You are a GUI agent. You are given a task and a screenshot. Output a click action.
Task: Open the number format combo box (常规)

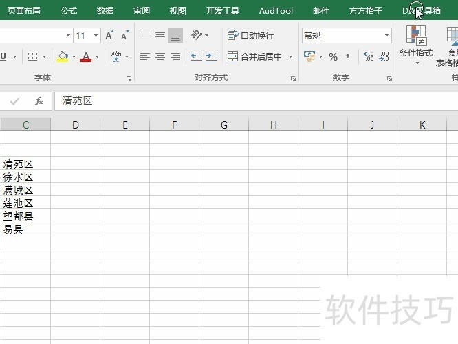347,35
